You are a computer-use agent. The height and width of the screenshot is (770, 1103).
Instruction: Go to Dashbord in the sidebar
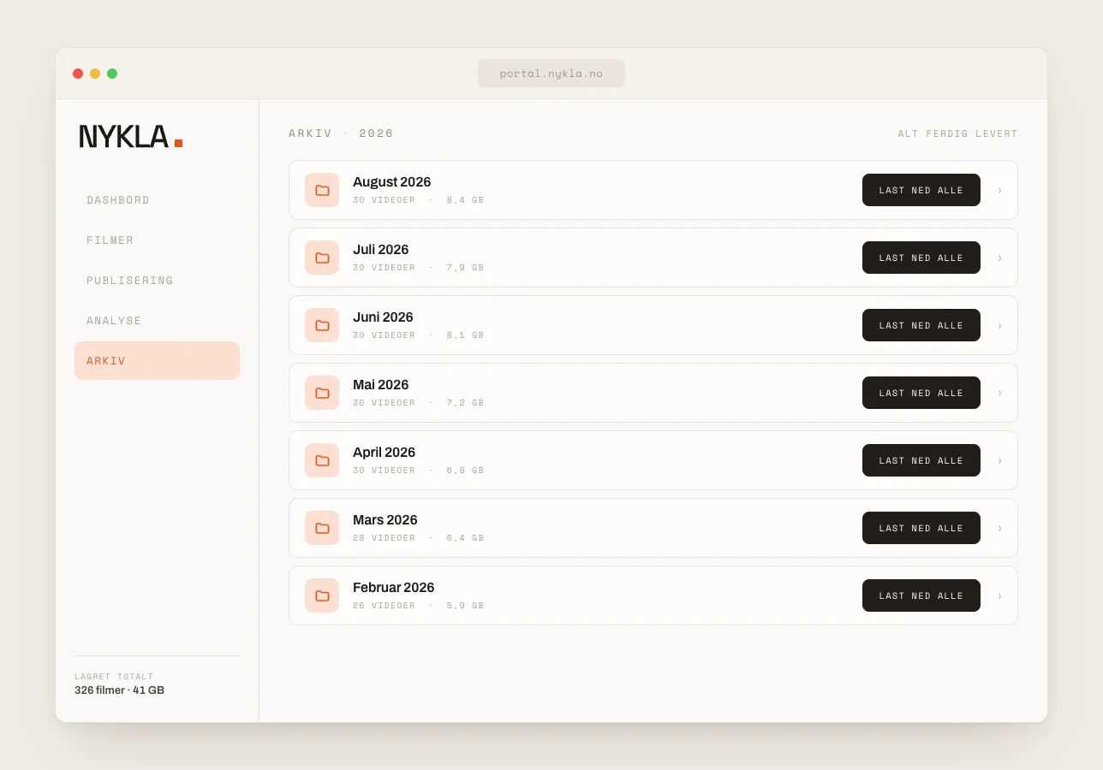tap(157, 200)
